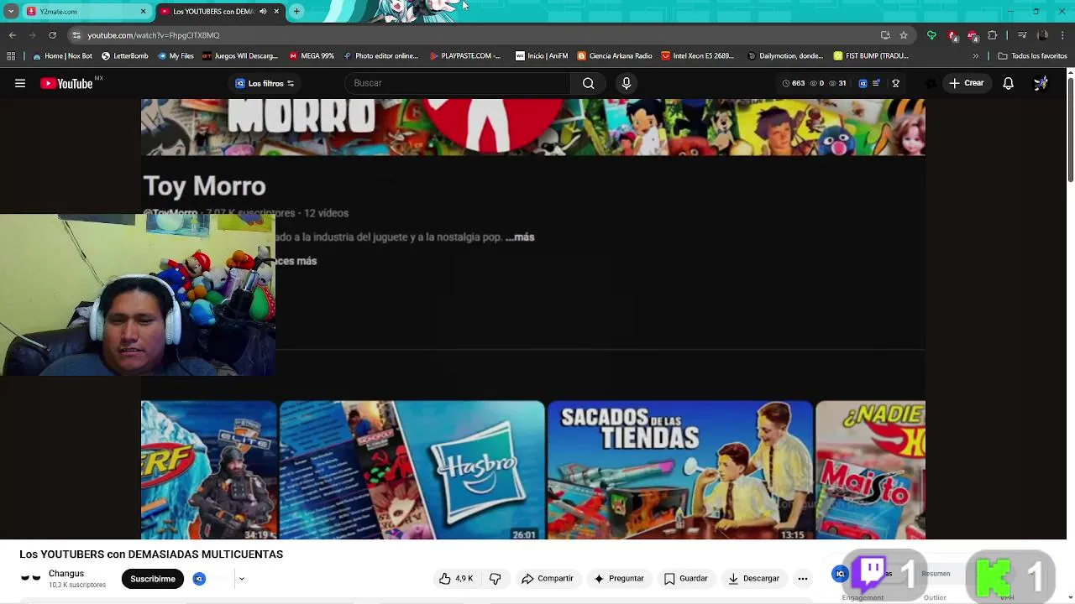Go back with the browser back arrow
Screen dimensions: 1075x604
[x=12, y=35]
